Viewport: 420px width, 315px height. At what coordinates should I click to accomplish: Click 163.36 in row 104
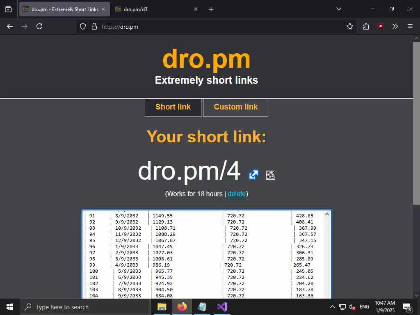click(x=305, y=296)
